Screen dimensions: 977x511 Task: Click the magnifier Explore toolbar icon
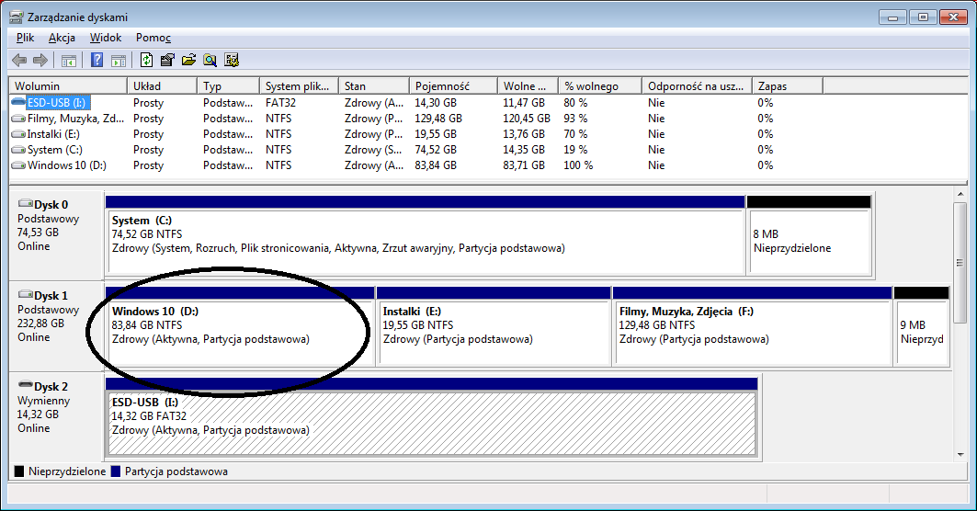click(x=210, y=61)
